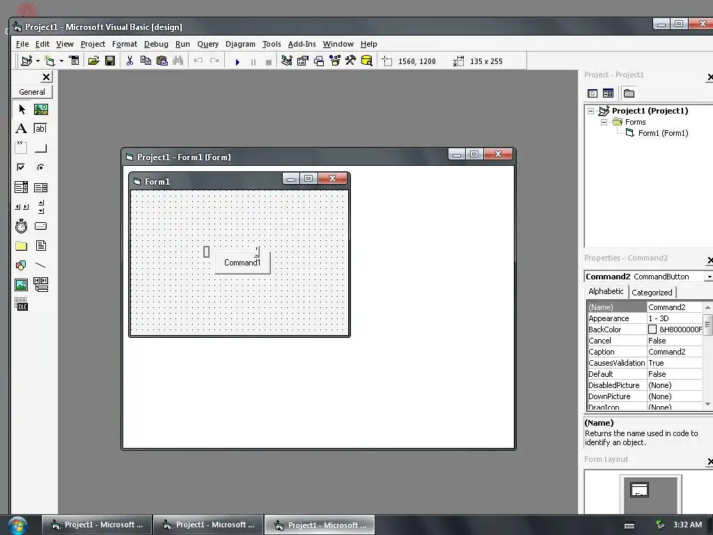Click the Command1 button on form
The height and width of the screenshot is (535, 713).
click(242, 263)
